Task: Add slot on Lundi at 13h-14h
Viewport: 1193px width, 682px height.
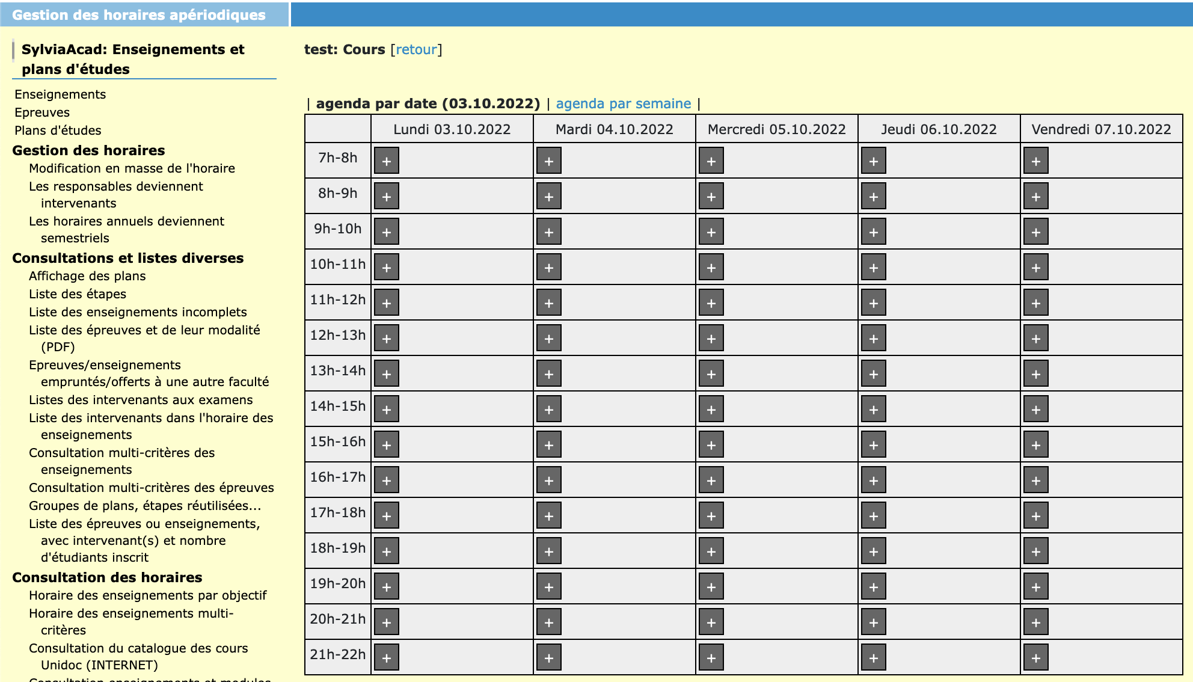Action: [387, 374]
